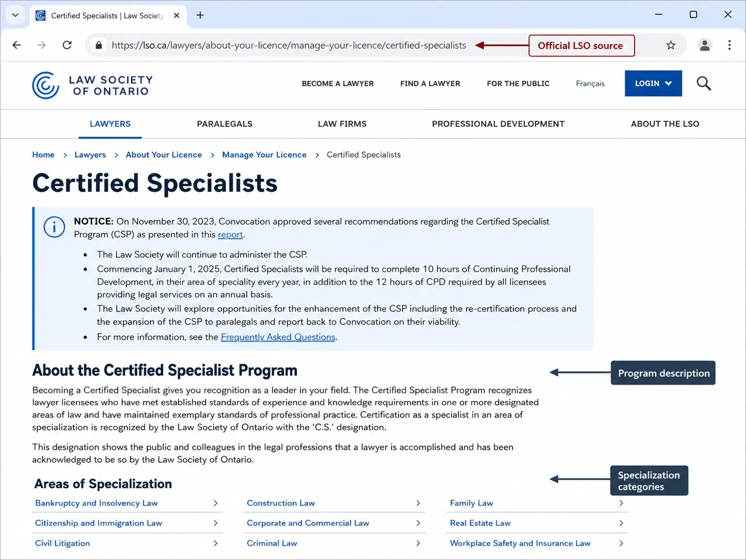This screenshot has height=560, width=746.
Task: Reload the page with the refresh icon
Action: coord(67,45)
